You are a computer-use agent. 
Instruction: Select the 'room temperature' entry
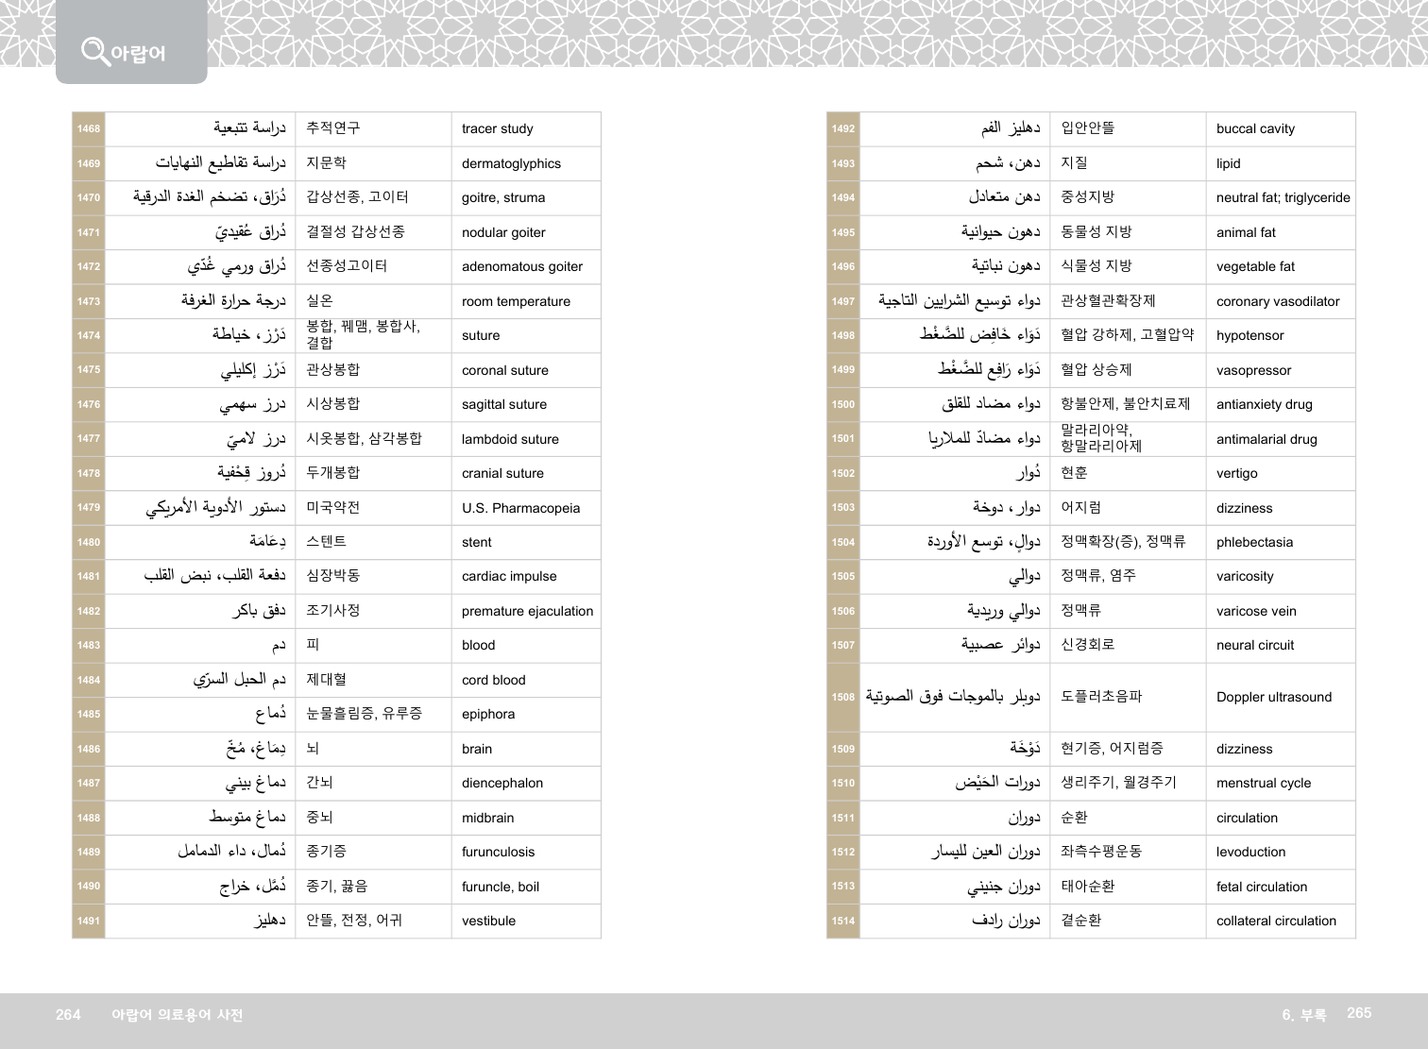point(516,301)
